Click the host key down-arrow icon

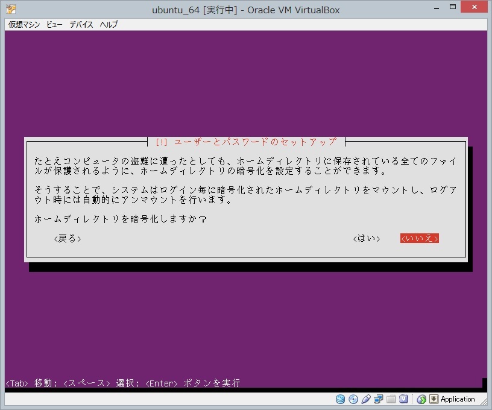pos(434,399)
